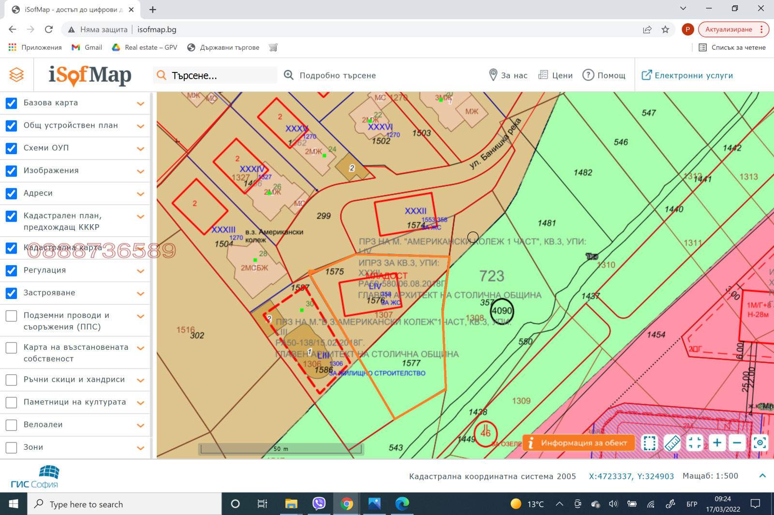Expand the Адреси layer chevron
The image size is (774, 515).
pos(141,194)
